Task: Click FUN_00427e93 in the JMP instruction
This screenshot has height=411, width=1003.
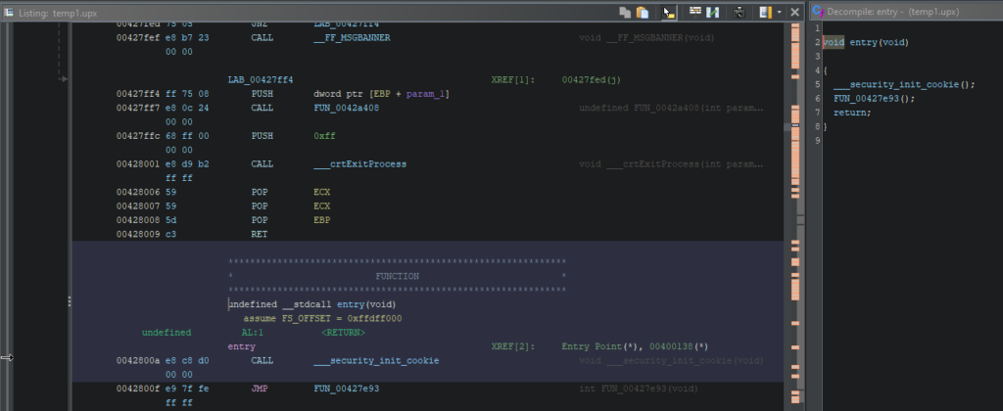Action: click(346, 388)
